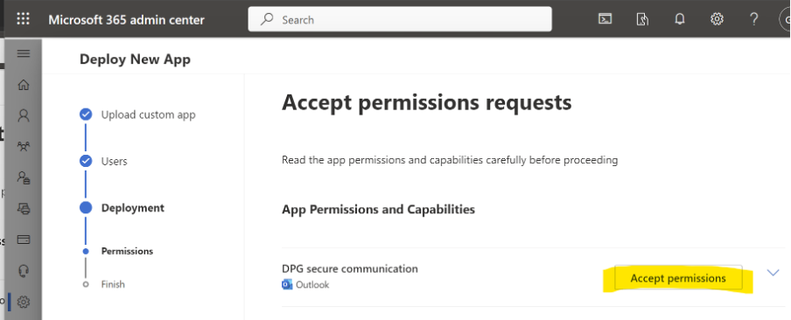Select the Users wizard step
The height and width of the screenshot is (320, 791).
click(x=114, y=161)
